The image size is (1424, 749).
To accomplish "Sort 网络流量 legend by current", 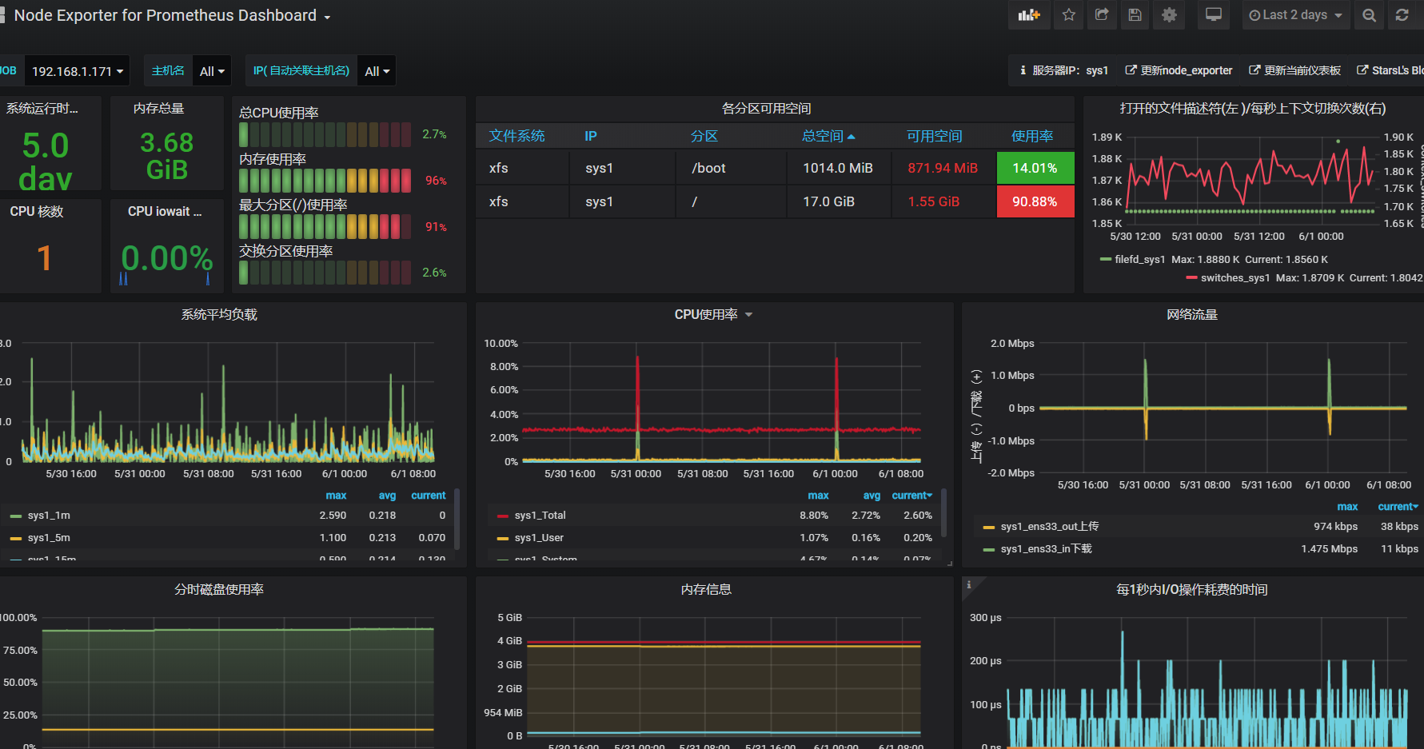I will coord(1398,507).
